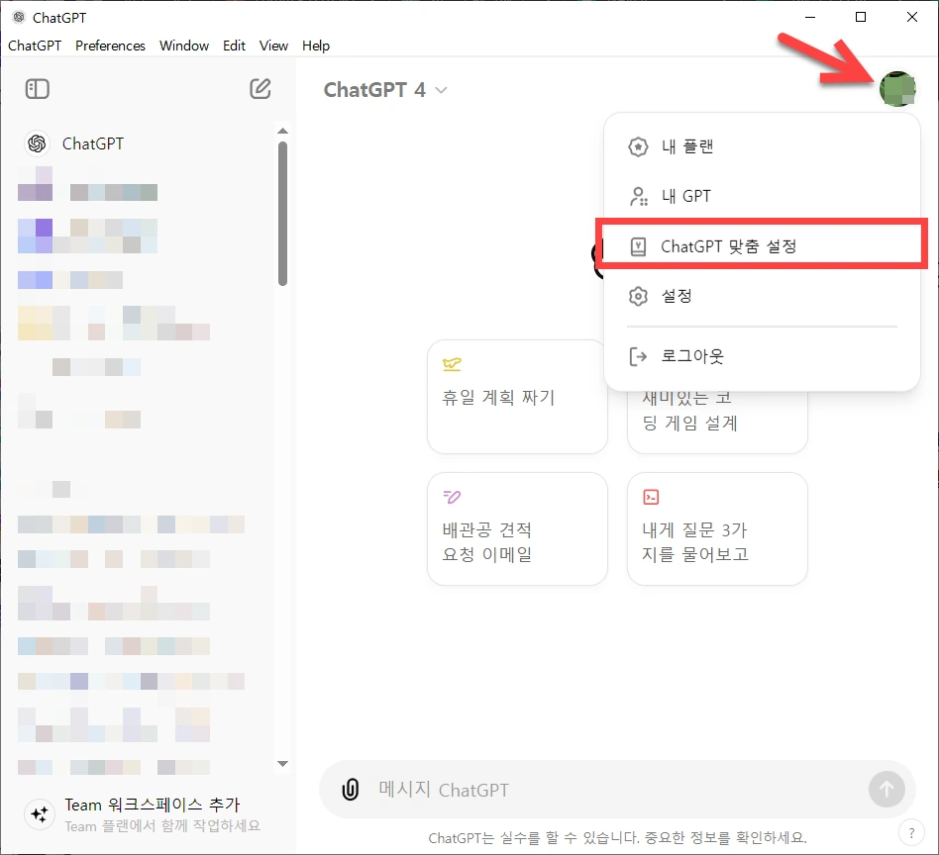Open the Edit menu

[234, 46]
